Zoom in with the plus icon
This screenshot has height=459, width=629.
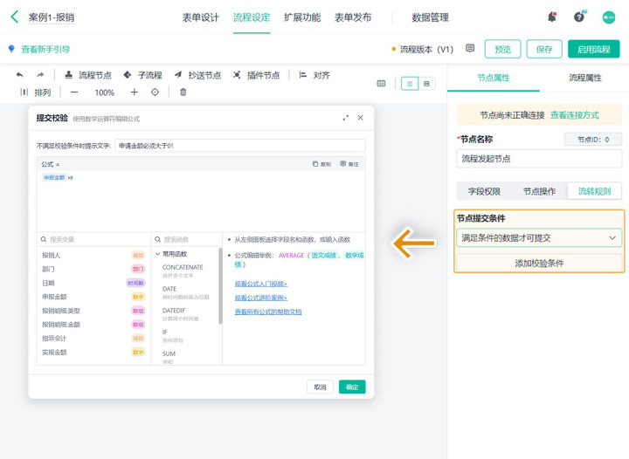[x=134, y=92]
